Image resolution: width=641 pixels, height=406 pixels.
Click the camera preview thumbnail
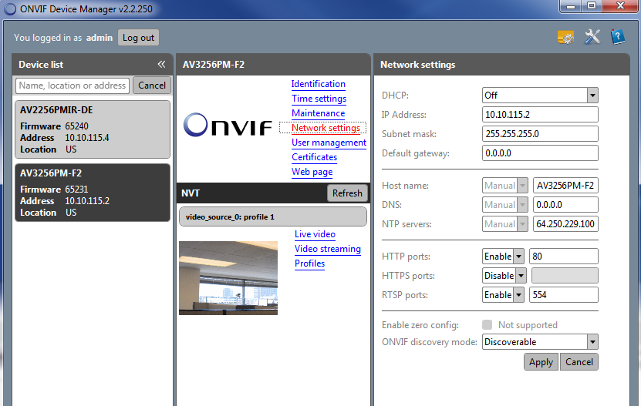pos(228,278)
